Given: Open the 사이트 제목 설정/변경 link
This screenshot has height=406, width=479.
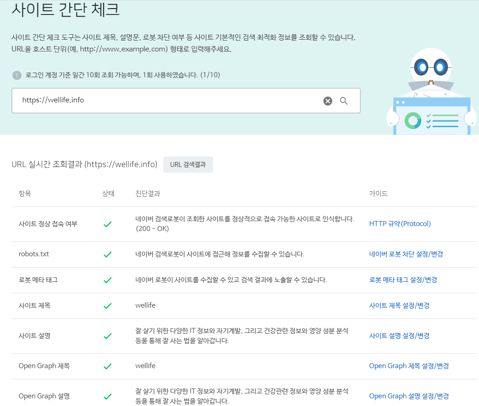Looking at the screenshot, I should [399, 304].
